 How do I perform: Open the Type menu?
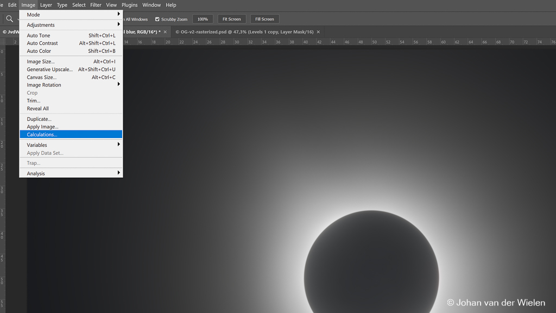(62, 5)
